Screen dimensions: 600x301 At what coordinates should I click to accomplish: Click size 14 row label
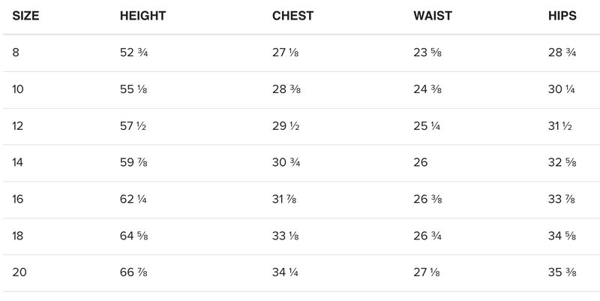tap(19, 163)
